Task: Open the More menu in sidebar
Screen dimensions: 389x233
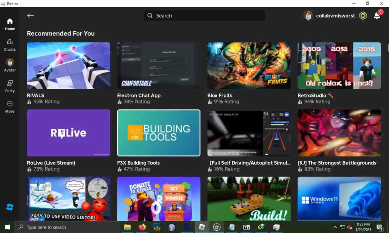Action: [10, 107]
